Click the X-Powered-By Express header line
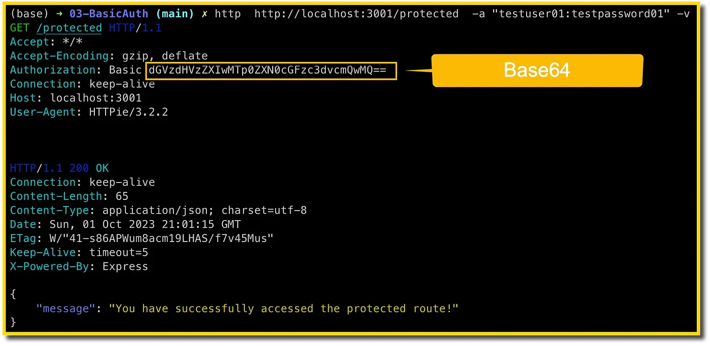The width and height of the screenshot is (710, 346). pos(79,266)
